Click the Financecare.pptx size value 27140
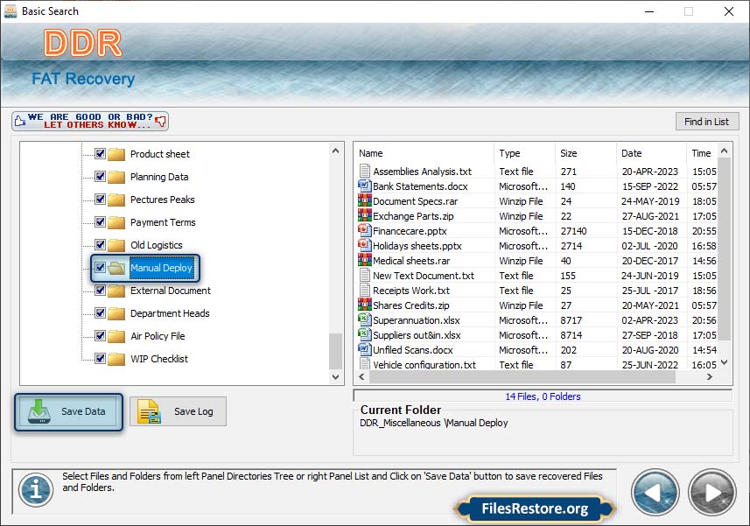Screen dimensions: 750x526 click(x=573, y=231)
